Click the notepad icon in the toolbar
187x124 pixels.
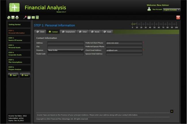tap(29, 18)
